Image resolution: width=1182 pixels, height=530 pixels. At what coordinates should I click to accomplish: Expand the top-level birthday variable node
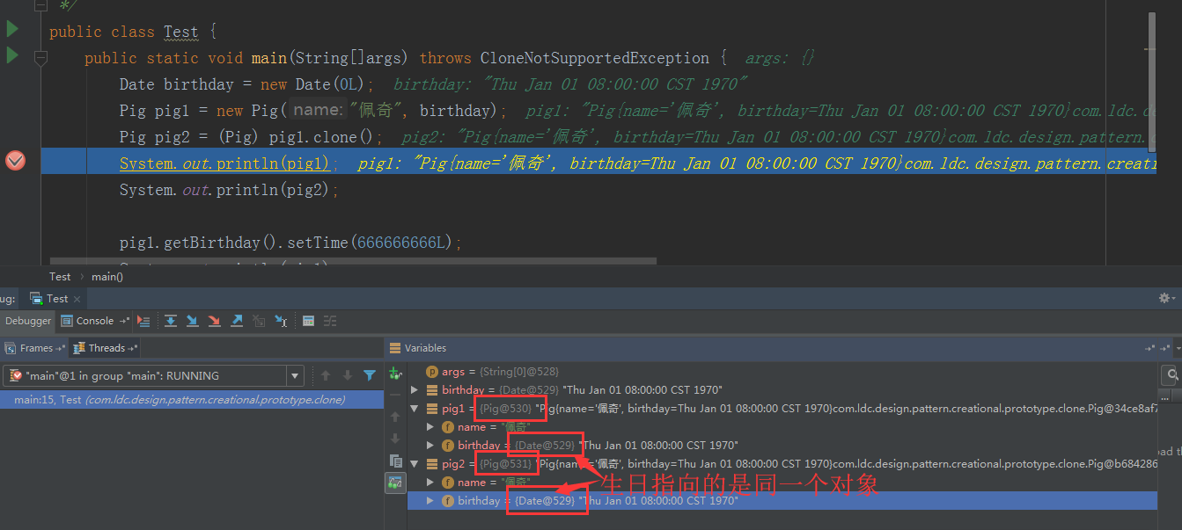(x=415, y=389)
